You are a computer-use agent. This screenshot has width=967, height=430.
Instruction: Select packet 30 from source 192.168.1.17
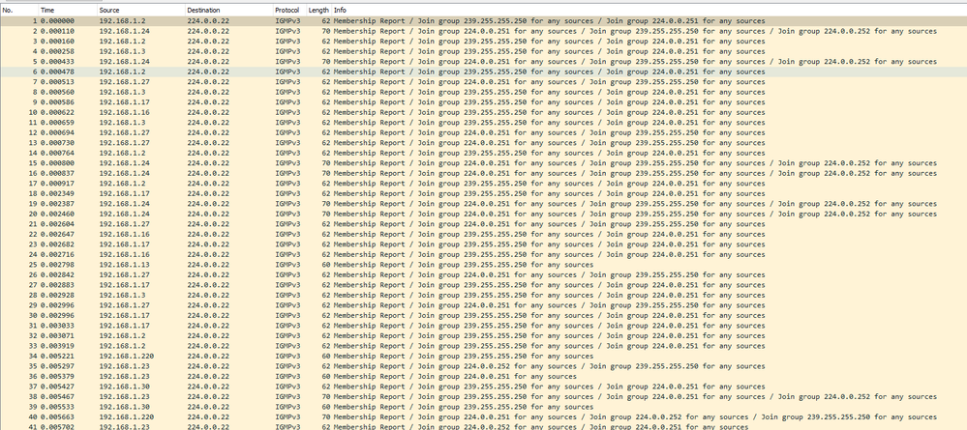[484, 315]
